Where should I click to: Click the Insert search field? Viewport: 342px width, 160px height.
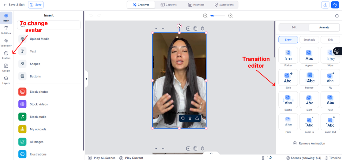point(49,25)
